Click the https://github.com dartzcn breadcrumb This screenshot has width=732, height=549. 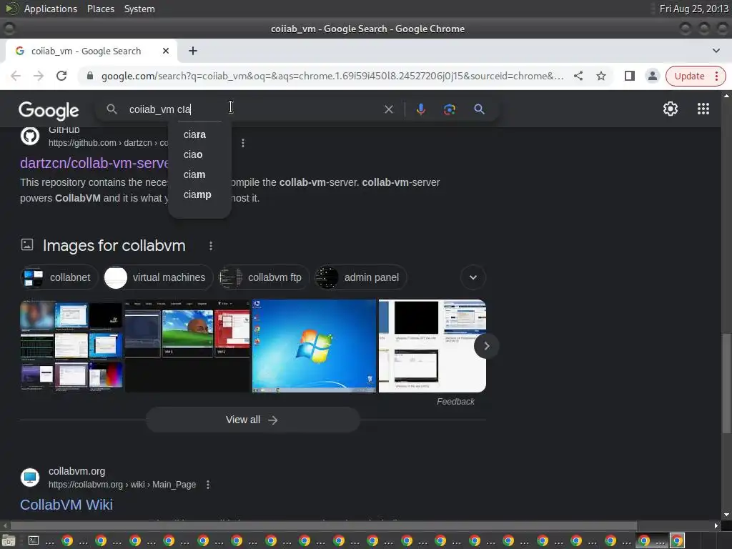pos(109,143)
